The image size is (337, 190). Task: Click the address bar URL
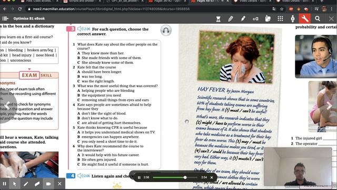point(111,9)
